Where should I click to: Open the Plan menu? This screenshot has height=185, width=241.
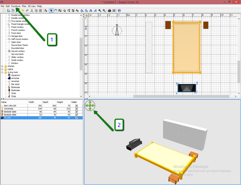pos(24,6)
